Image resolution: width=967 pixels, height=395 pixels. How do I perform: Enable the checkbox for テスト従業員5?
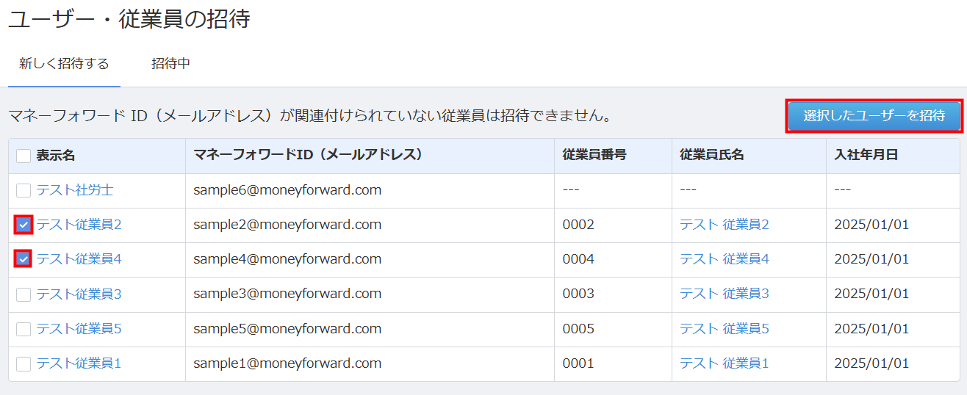click(24, 329)
